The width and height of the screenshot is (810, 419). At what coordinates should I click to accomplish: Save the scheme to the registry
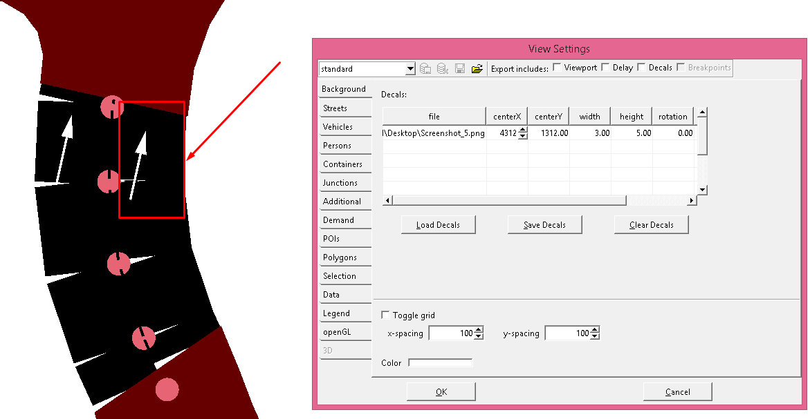click(441, 68)
